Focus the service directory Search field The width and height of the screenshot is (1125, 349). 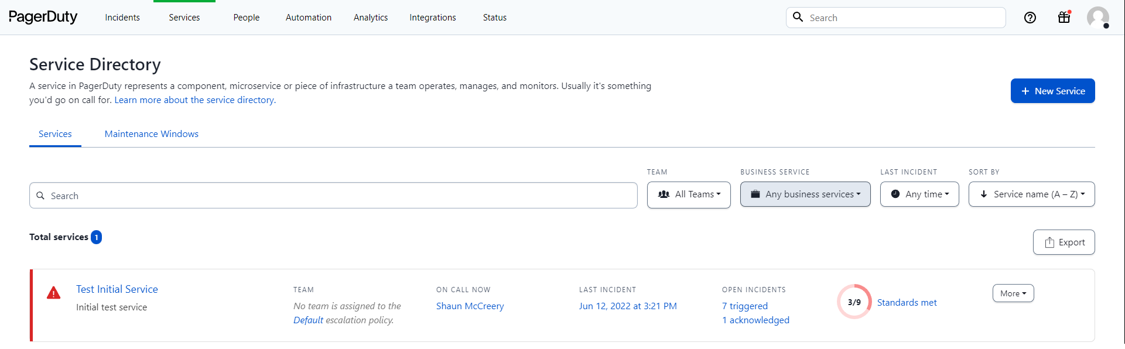pyautogui.click(x=333, y=196)
